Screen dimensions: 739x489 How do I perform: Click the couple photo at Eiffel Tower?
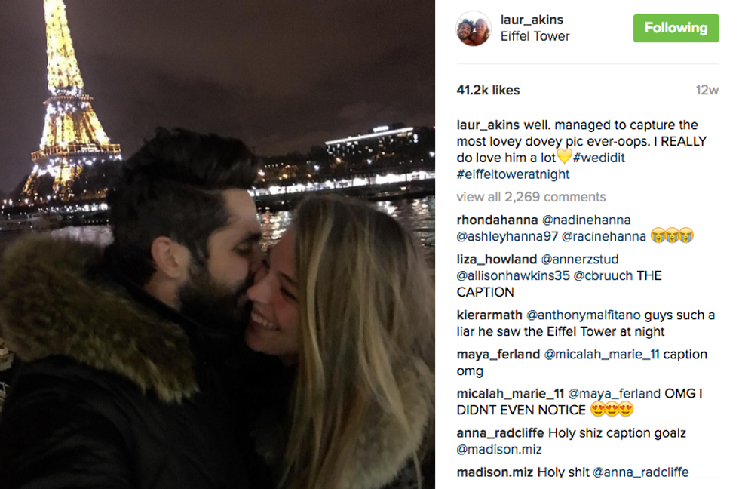click(217, 244)
